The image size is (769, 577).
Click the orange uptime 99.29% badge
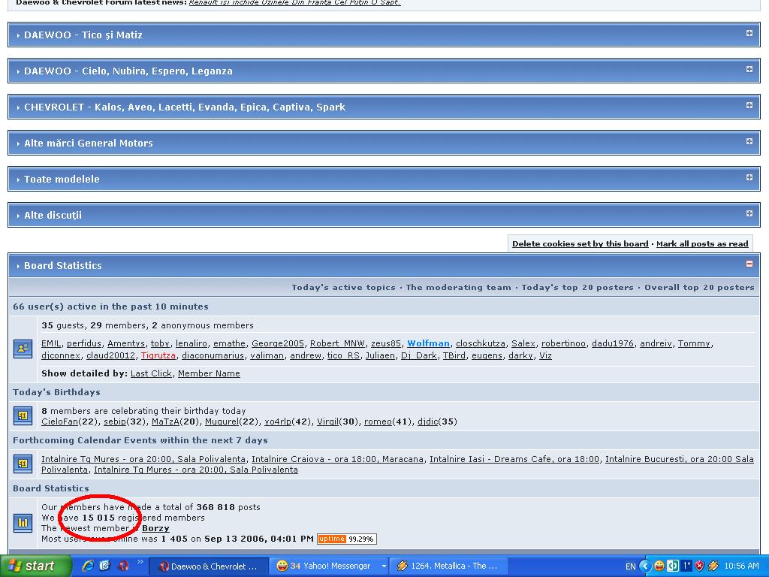click(x=347, y=539)
